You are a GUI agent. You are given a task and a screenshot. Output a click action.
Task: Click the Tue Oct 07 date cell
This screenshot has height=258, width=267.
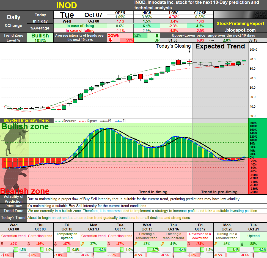point(80,15)
